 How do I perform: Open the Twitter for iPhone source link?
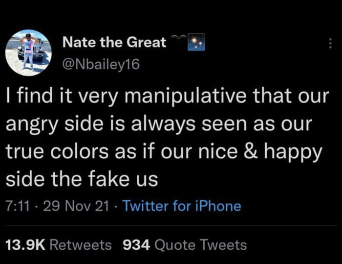(182, 206)
